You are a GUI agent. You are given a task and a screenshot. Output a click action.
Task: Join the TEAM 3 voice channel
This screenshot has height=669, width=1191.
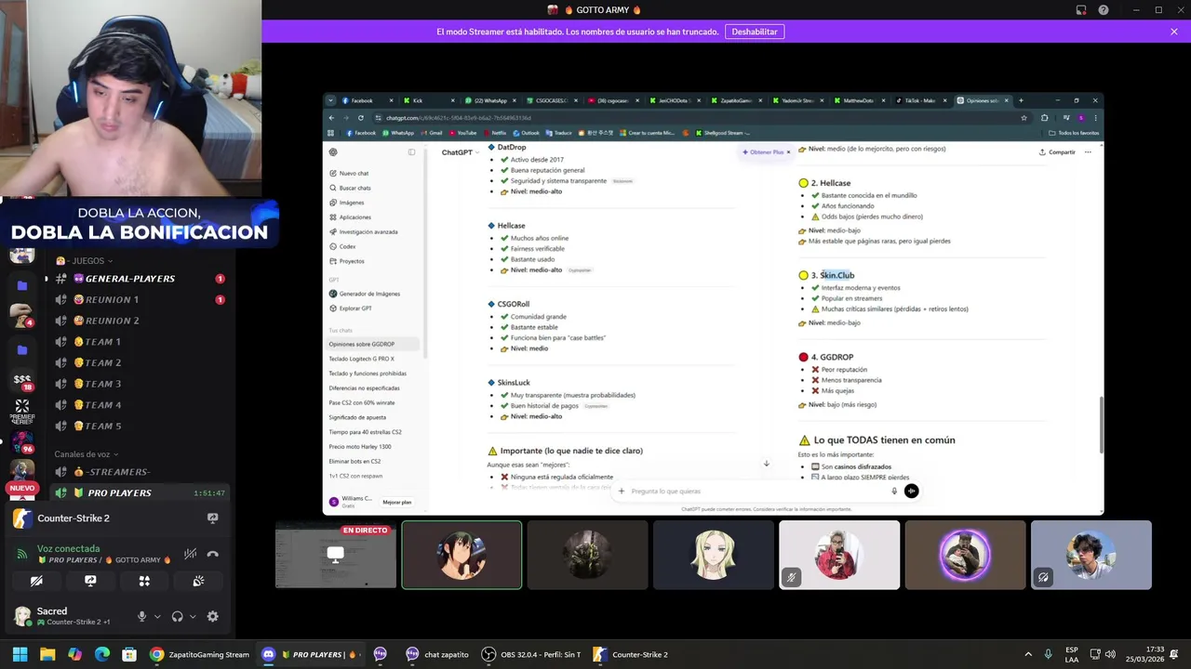pyautogui.click(x=138, y=384)
